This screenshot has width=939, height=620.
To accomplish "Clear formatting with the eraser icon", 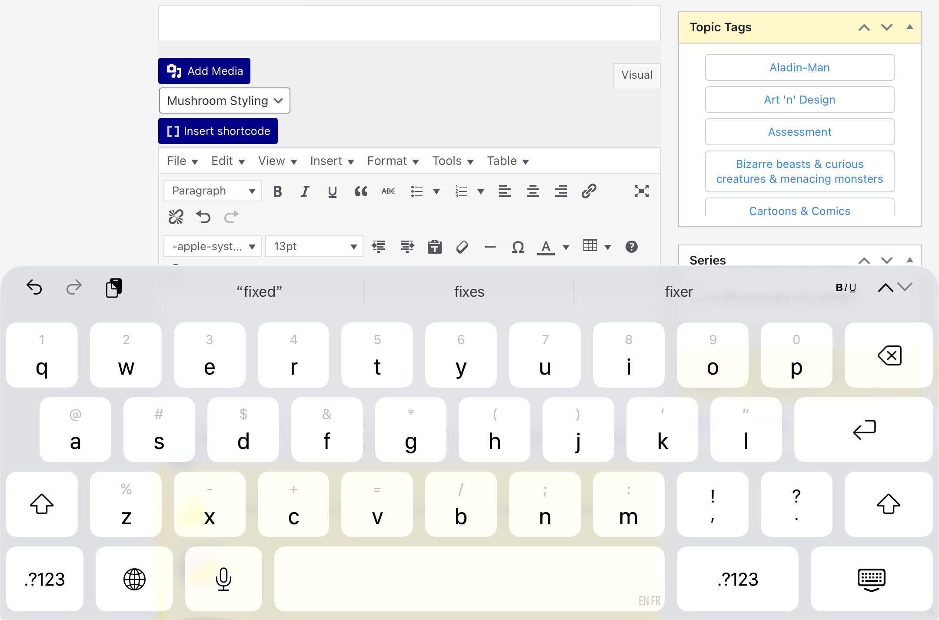I will pyautogui.click(x=462, y=247).
